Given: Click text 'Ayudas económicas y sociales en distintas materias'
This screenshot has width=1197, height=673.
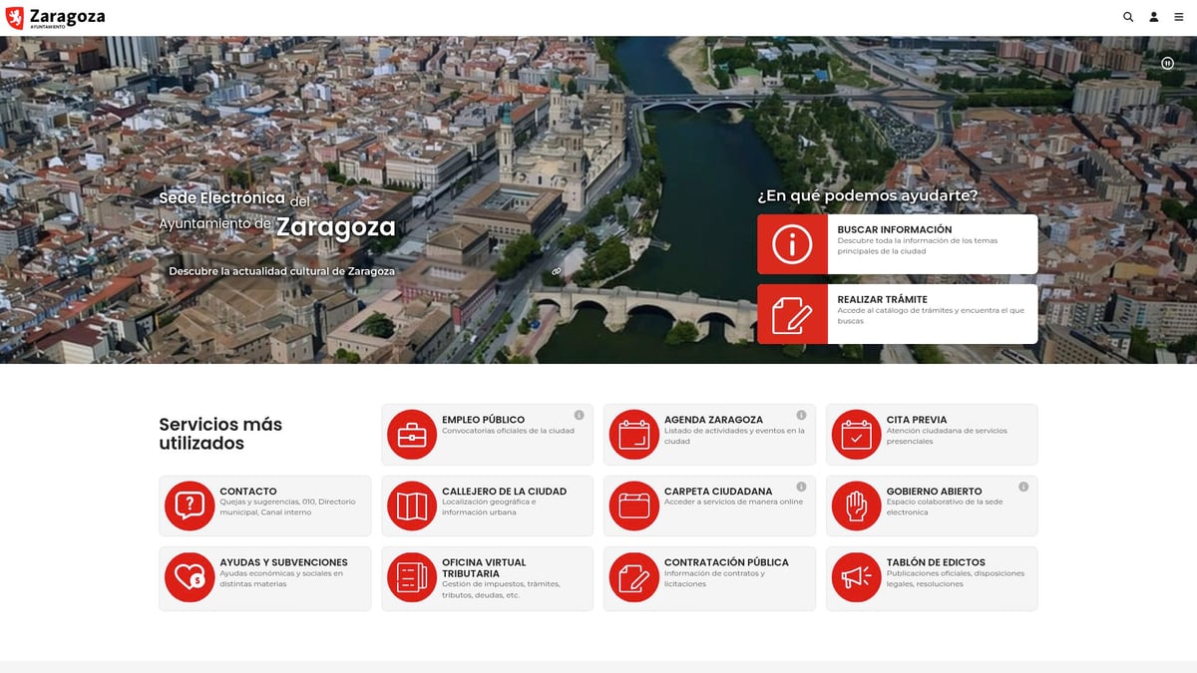Looking at the screenshot, I should [x=280, y=578].
